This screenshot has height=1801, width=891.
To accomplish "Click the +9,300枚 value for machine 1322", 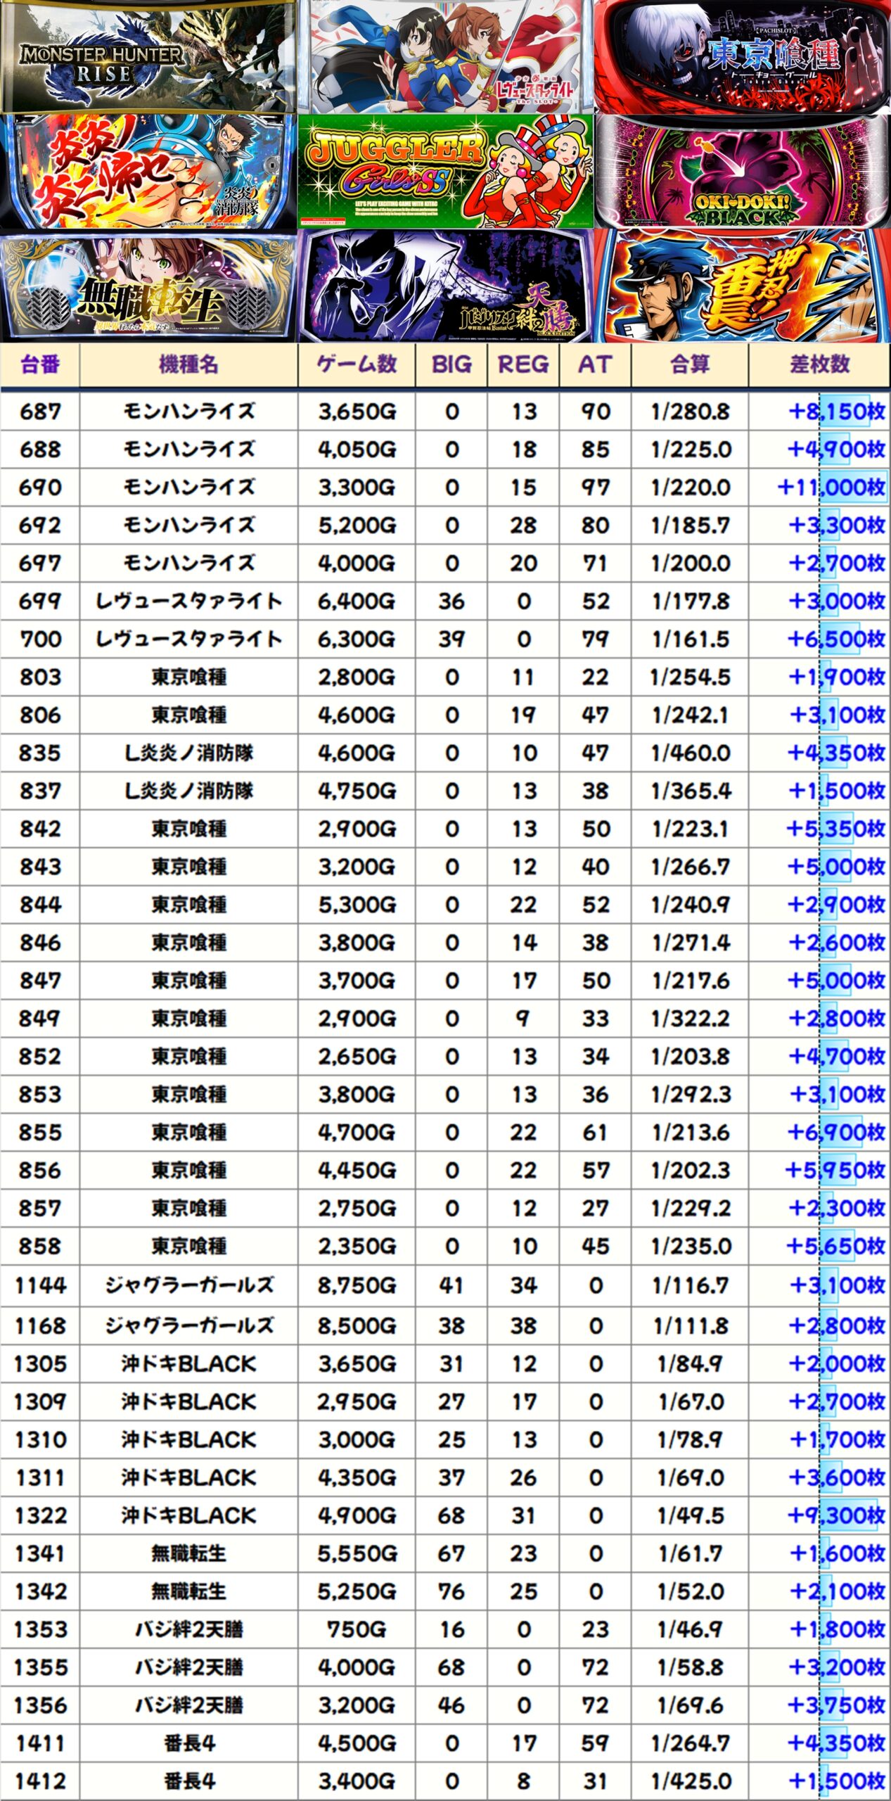I will (x=835, y=1515).
